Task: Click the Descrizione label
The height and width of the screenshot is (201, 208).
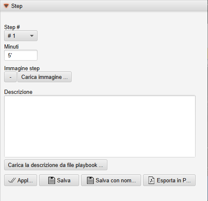Action: point(18,92)
